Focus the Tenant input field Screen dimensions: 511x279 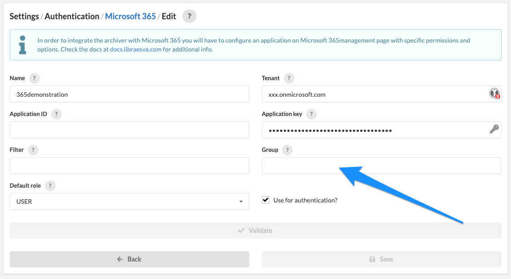381,94
